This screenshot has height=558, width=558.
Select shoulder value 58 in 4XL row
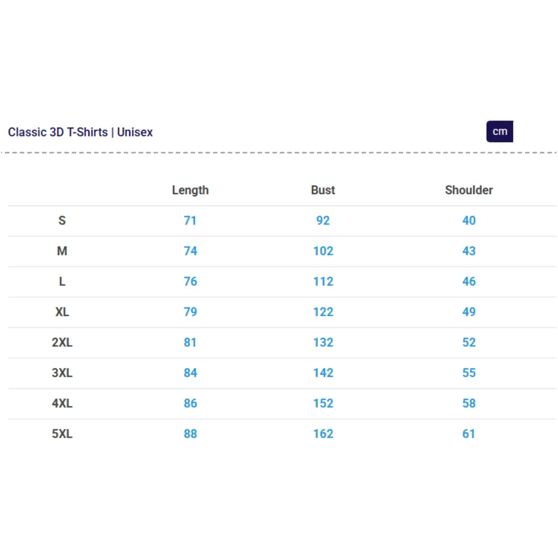pos(469,404)
